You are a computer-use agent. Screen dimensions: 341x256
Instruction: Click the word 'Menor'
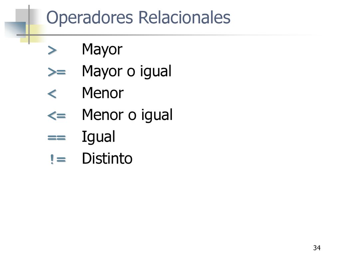pyautogui.click(x=103, y=93)
